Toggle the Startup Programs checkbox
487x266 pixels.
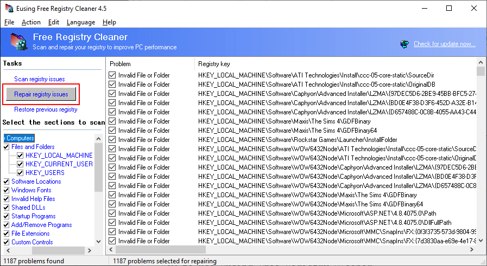click(x=7, y=216)
